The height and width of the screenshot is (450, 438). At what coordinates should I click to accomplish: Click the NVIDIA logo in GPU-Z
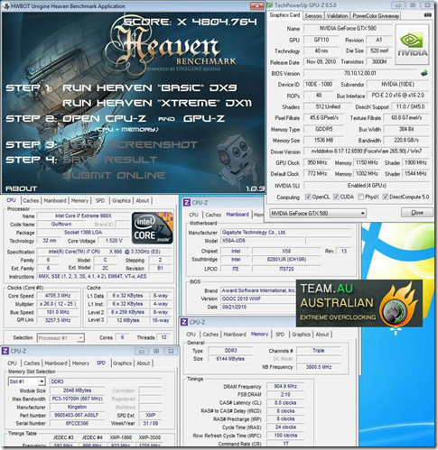[412, 44]
